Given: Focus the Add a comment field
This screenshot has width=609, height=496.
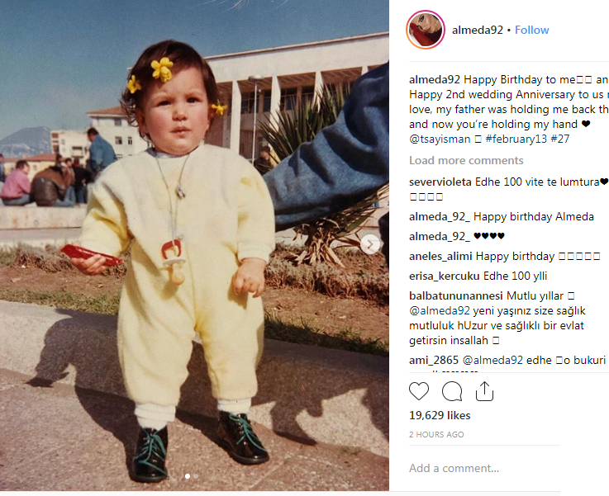Looking at the screenshot, I should pyautogui.click(x=484, y=468).
